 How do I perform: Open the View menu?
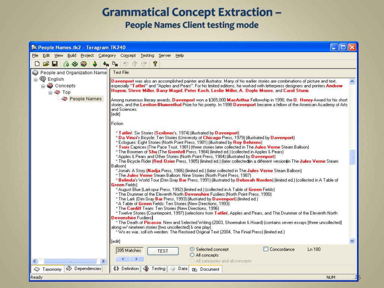coord(58,55)
